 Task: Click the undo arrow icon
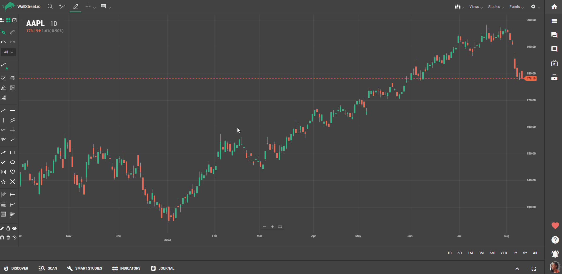click(3, 42)
